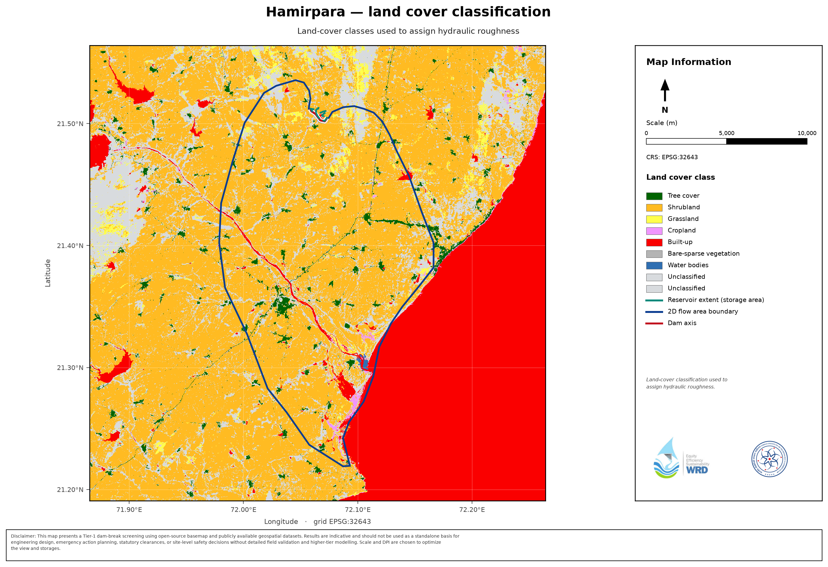Click the blue water body near the coast
Image resolution: width=828 pixels, height=567 pixels.
click(364, 363)
